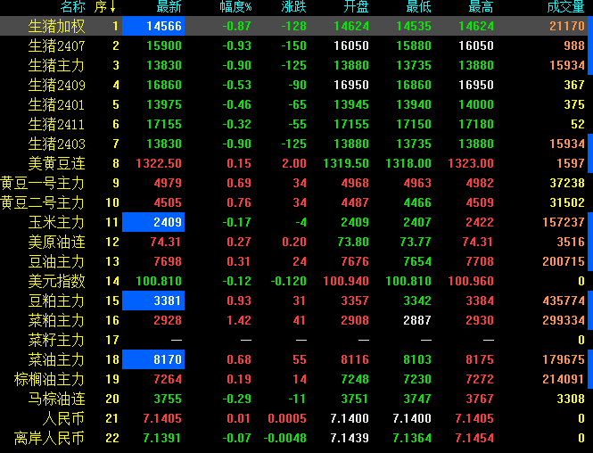Click change value -0.0048 of 离岸人民币

pos(284,438)
